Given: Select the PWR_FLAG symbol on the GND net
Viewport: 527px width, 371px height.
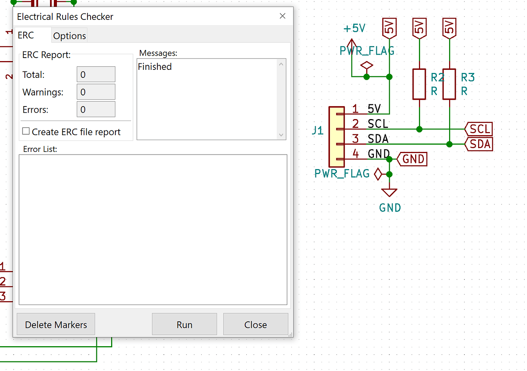Looking at the screenshot, I should pyautogui.click(x=377, y=174).
